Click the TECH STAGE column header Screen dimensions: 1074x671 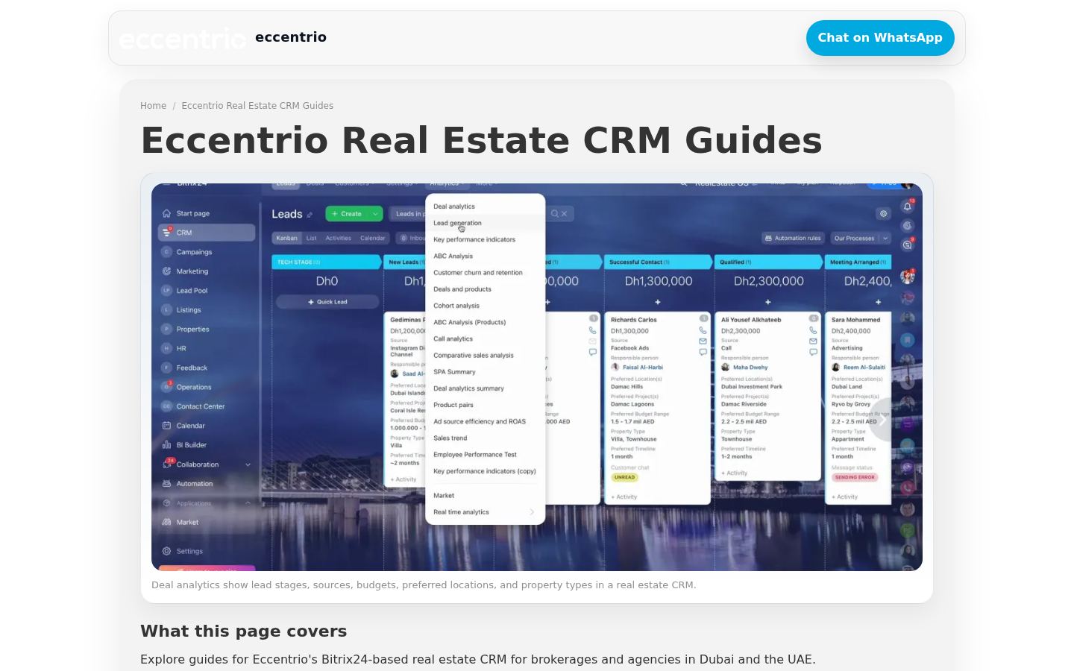pos(327,262)
